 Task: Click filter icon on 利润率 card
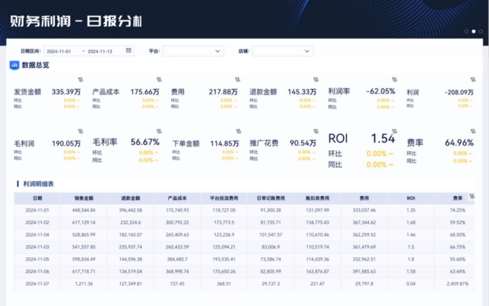click(394, 80)
